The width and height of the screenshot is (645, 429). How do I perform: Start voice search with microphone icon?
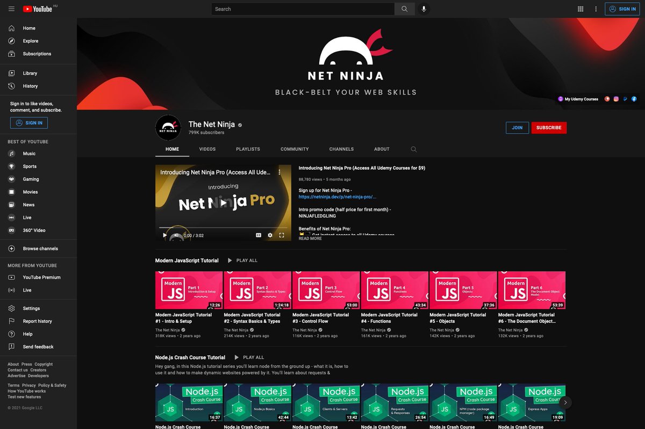(424, 9)
